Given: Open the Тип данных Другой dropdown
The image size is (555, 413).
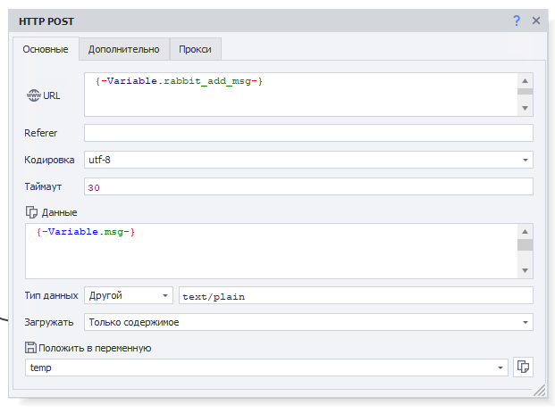Looking at the screenshot, I should click(129, 295).
